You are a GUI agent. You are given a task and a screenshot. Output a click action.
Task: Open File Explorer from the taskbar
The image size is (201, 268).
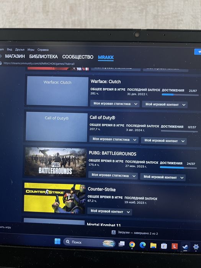(x=153, y=245)
